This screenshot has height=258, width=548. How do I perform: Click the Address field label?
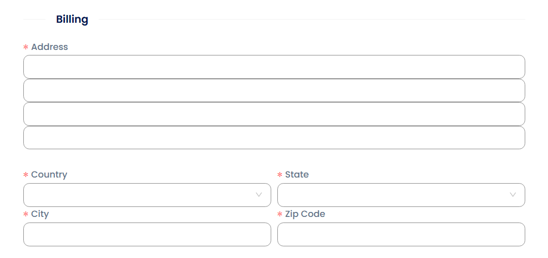click(x=49, y=47)
